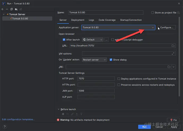Enable Deploy applications configured in Tomcat instance
The height and width of the screenshot is (131, 183).
point(119,79)
